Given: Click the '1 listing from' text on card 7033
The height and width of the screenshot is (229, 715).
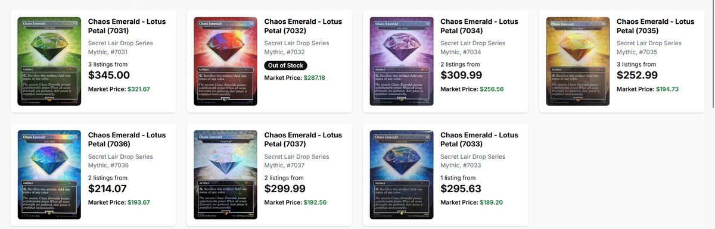Looking at the screenshot, I should coord(458,178).
